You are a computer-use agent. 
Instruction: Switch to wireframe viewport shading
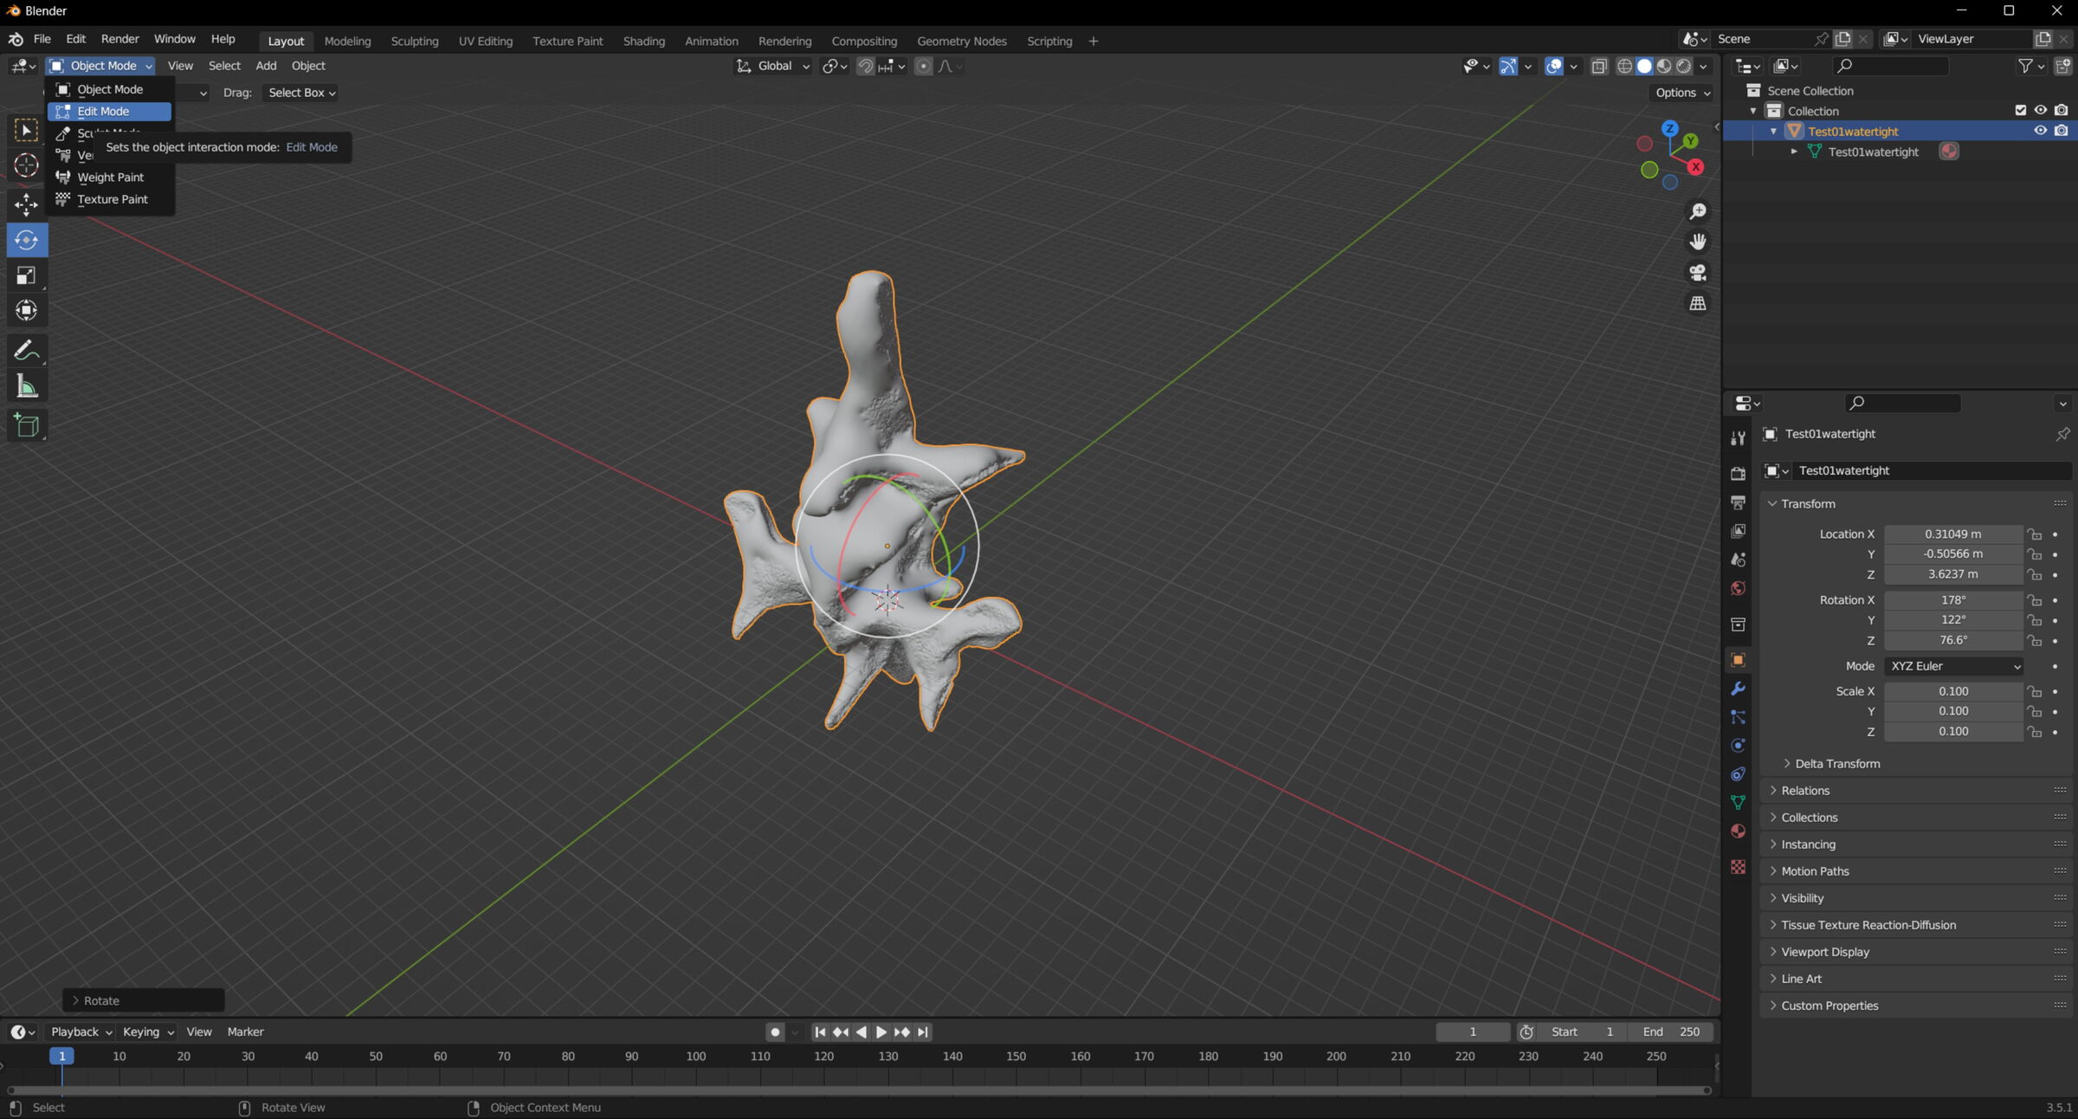[x=1625, y=66]
